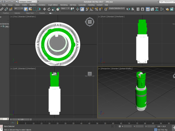The width and height of the screenshot is (175, 131).
Task: Toggle the Ribbon display icon
Action: (148, 9)
